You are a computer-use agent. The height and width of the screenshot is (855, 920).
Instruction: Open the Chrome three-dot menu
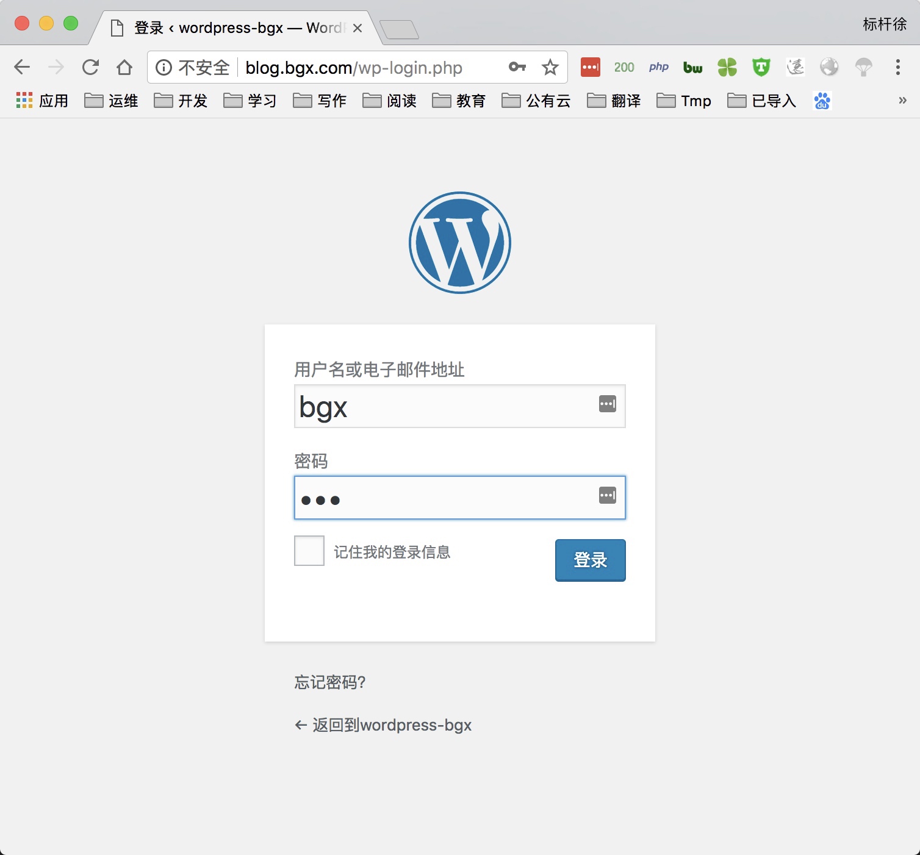[897, 67]
